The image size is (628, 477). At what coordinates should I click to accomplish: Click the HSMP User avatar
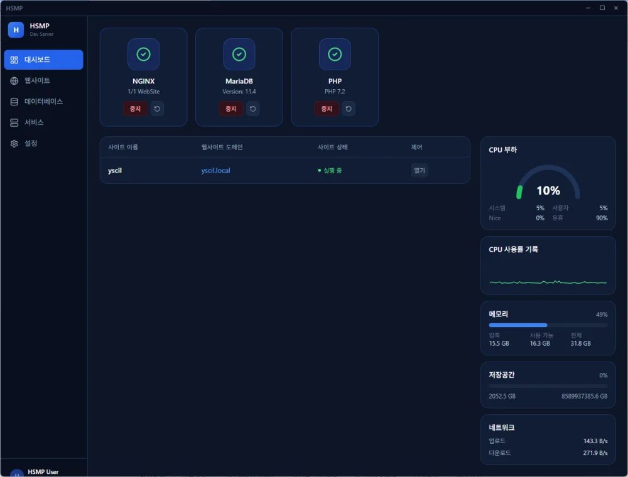point(17,473)
